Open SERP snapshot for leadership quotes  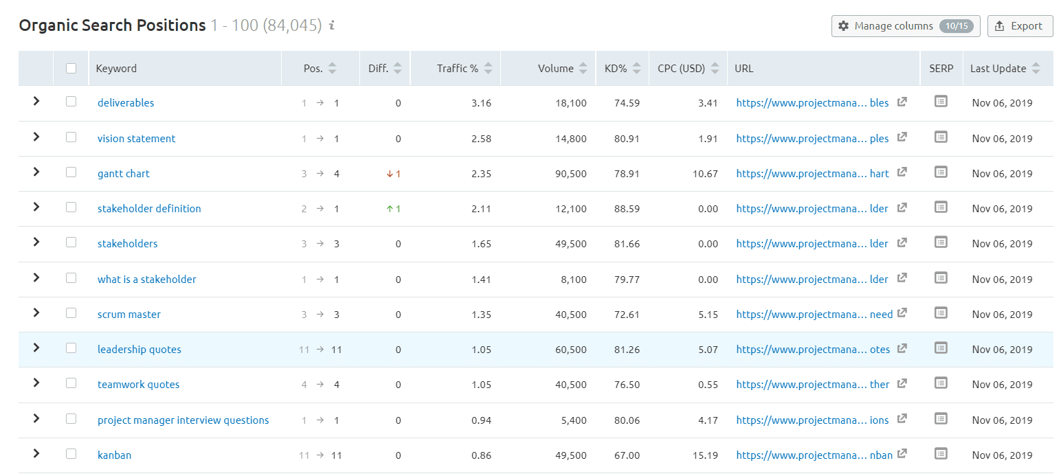(x=941, y=348)
